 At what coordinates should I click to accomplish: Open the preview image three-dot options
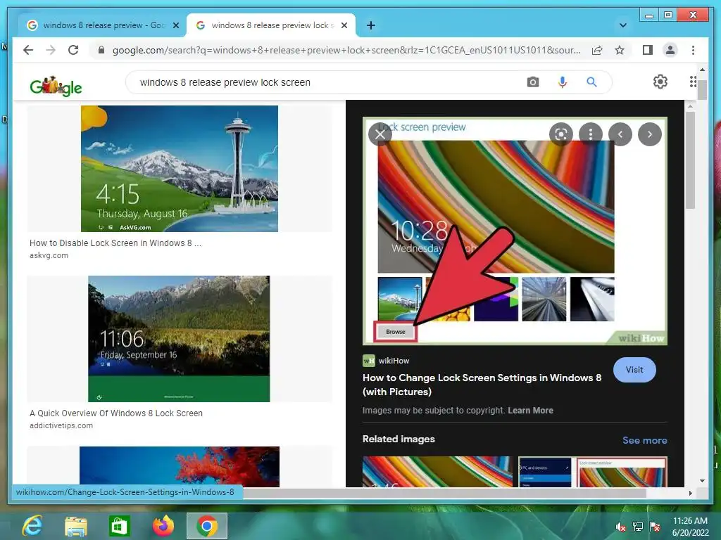tap(591, 134)
